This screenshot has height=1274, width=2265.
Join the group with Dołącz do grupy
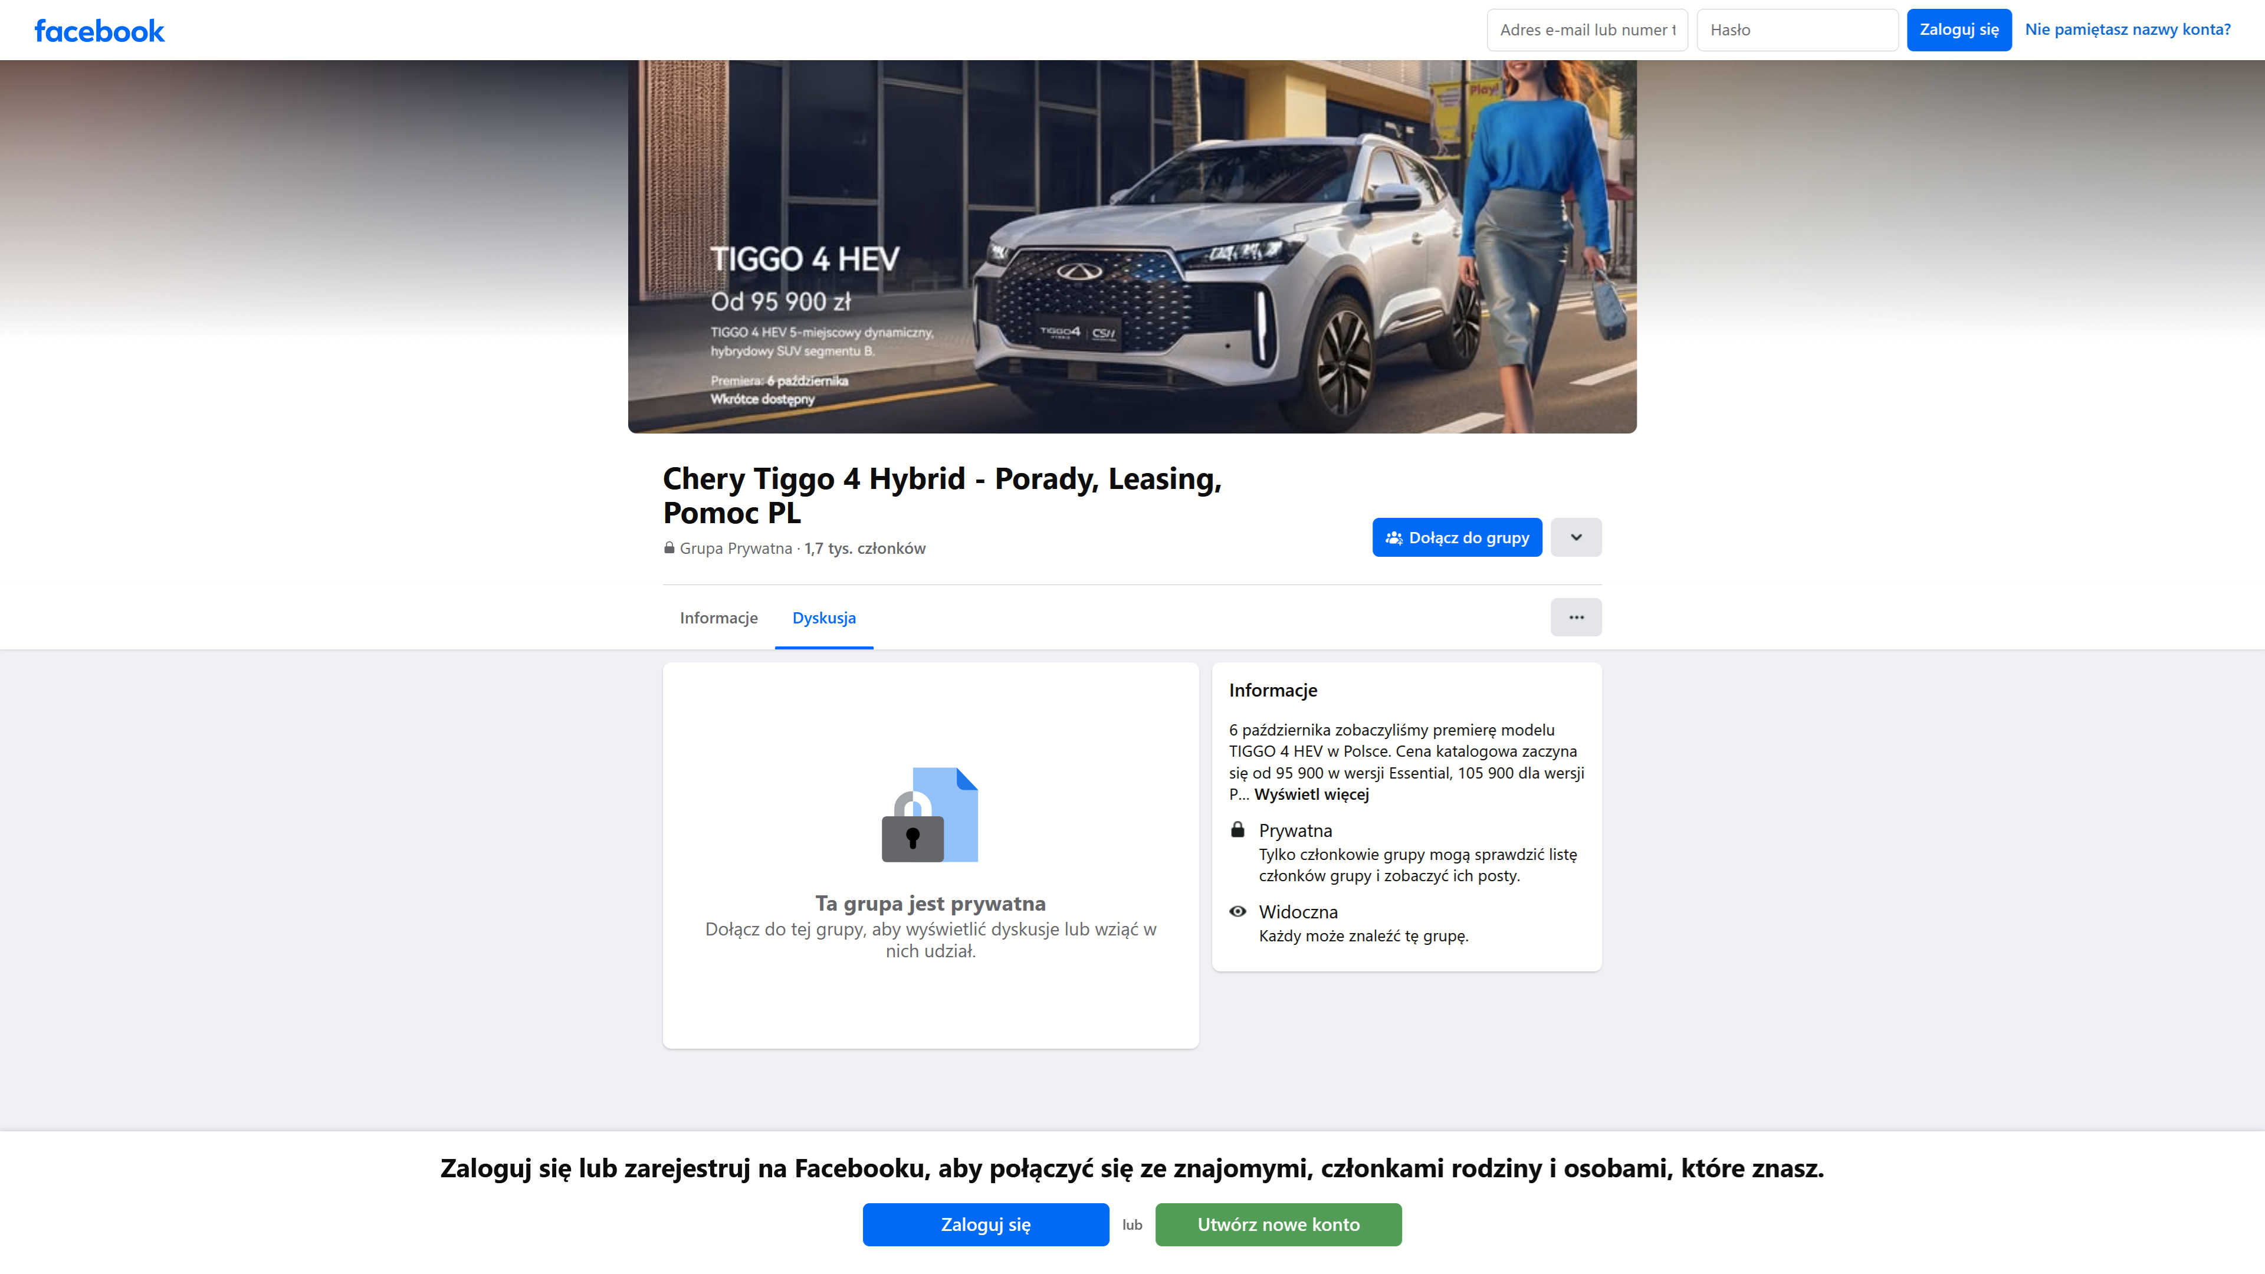(1468, 537)
